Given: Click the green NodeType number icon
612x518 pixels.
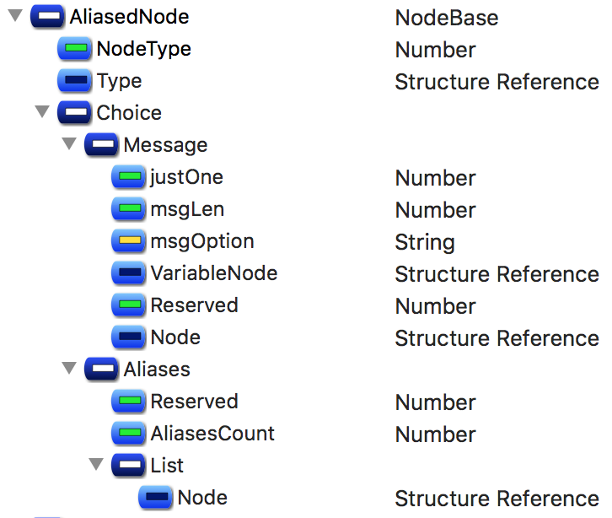Looking at the screenshot, I should point(74,50).
